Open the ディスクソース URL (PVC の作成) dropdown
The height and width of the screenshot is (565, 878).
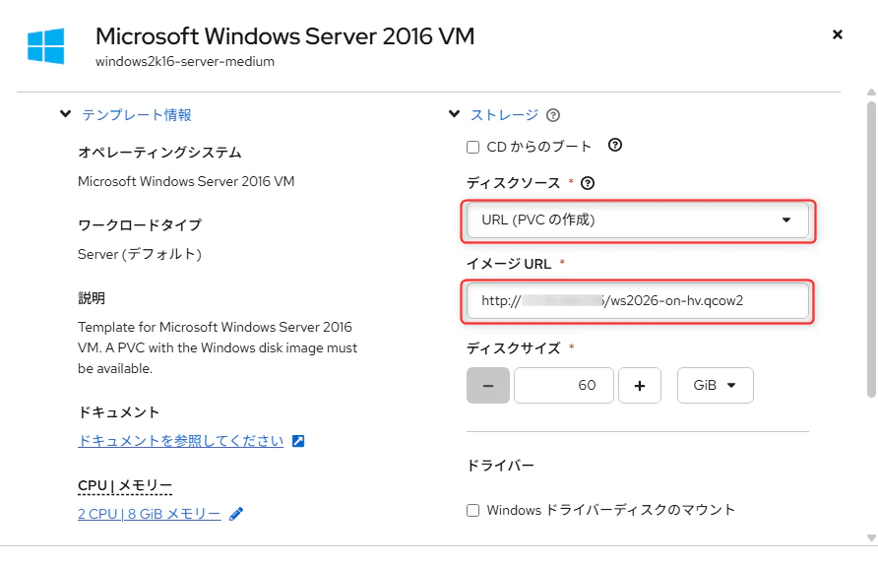click(637, 220)
